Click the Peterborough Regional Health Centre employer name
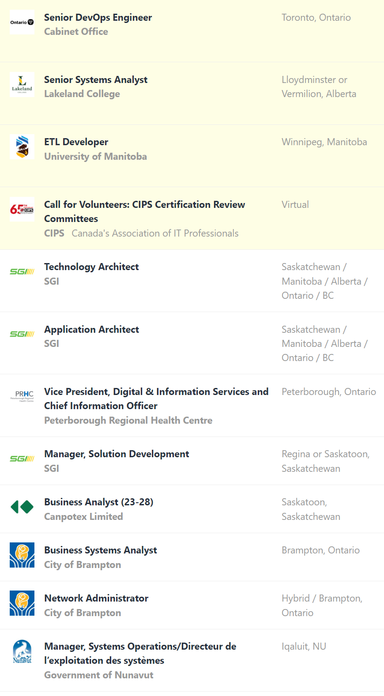Screen dimensions: 384x696 coord(128,421)
